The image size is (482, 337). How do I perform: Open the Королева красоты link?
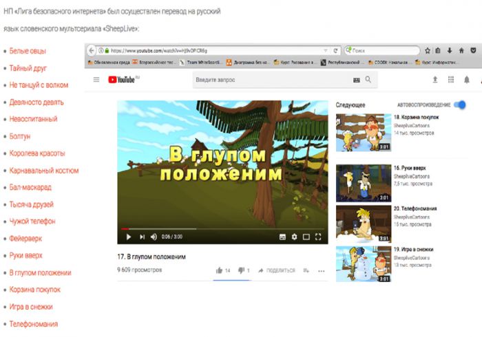(x=37, y=153)
